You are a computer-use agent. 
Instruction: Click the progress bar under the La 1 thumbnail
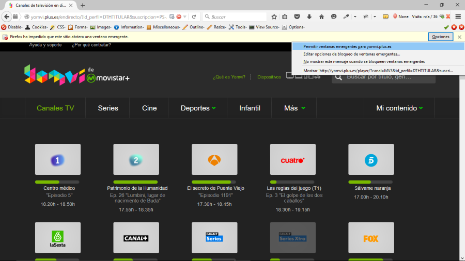[57, 182]
